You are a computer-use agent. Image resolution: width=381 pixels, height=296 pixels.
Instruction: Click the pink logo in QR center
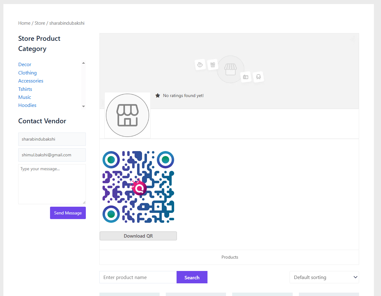(x=139, y=188)
